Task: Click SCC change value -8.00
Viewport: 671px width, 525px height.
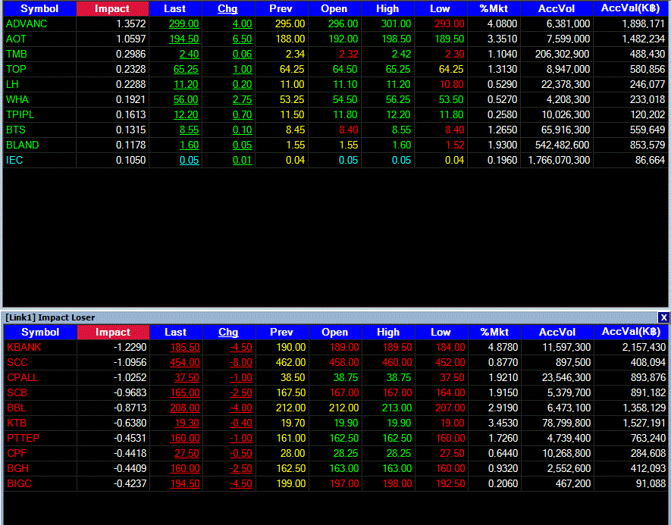Action: (241, 363)
